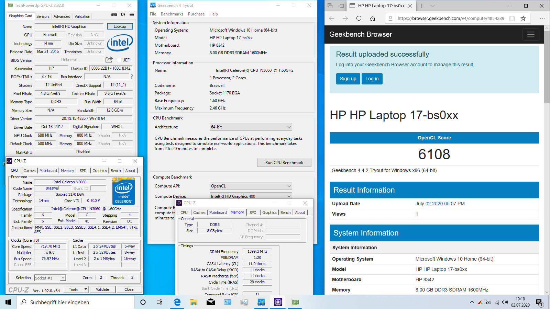The height and width of the screenshot is (309, 550).
Task: Go back in the Edge browser
Action: coord(331,19)
